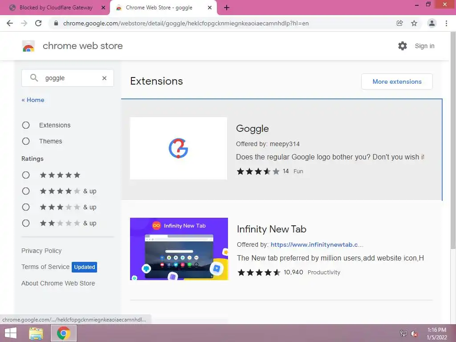Click the Fun category label

tap(298, 171)
